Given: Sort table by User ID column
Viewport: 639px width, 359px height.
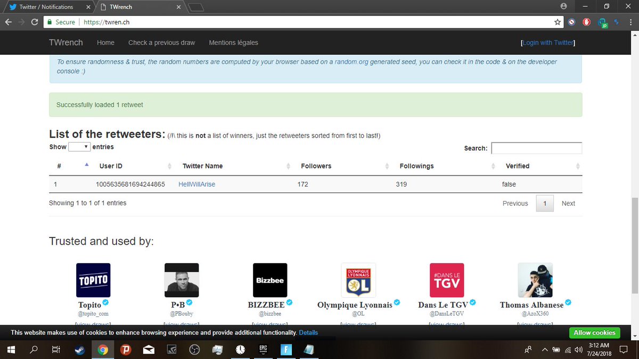Looking at the screenshot, I should [x=134, y=166].
